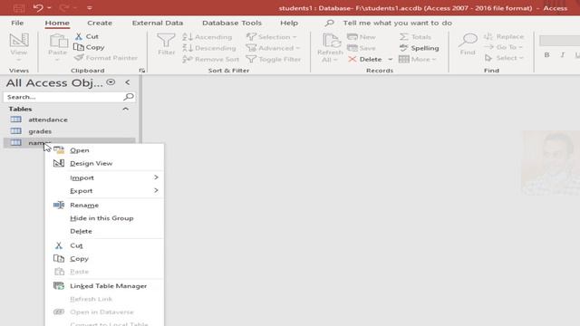
Task: Switch to the Create ribbon tab
Action: click(100, 23)
